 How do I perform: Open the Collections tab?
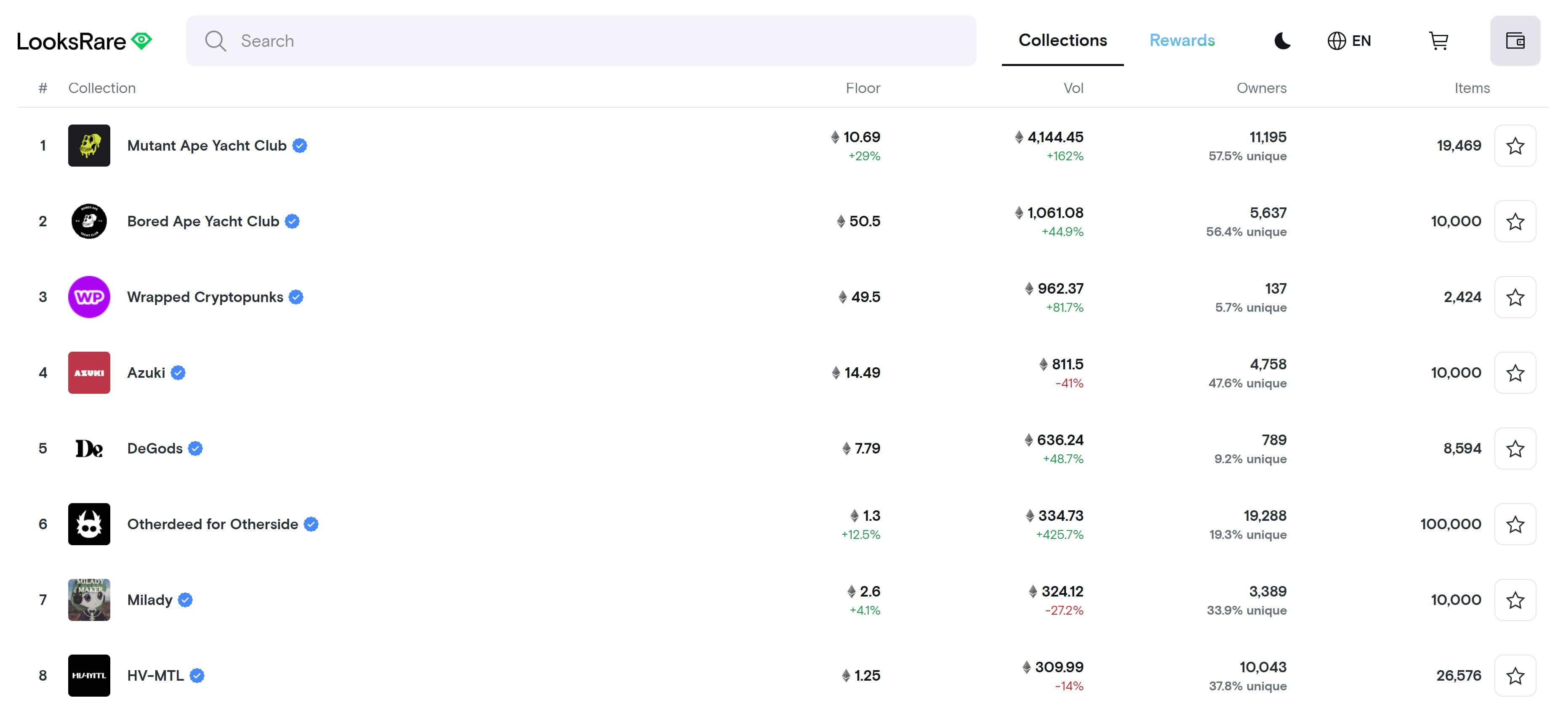[x=1063, y=40]
